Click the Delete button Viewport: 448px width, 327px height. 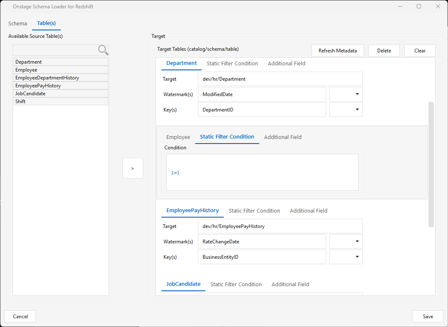(x=384, y=51)
